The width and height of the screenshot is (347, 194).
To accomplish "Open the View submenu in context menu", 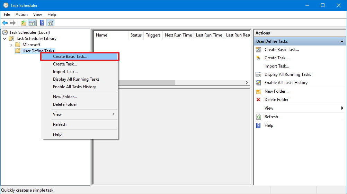I will (x=80, y=114).
